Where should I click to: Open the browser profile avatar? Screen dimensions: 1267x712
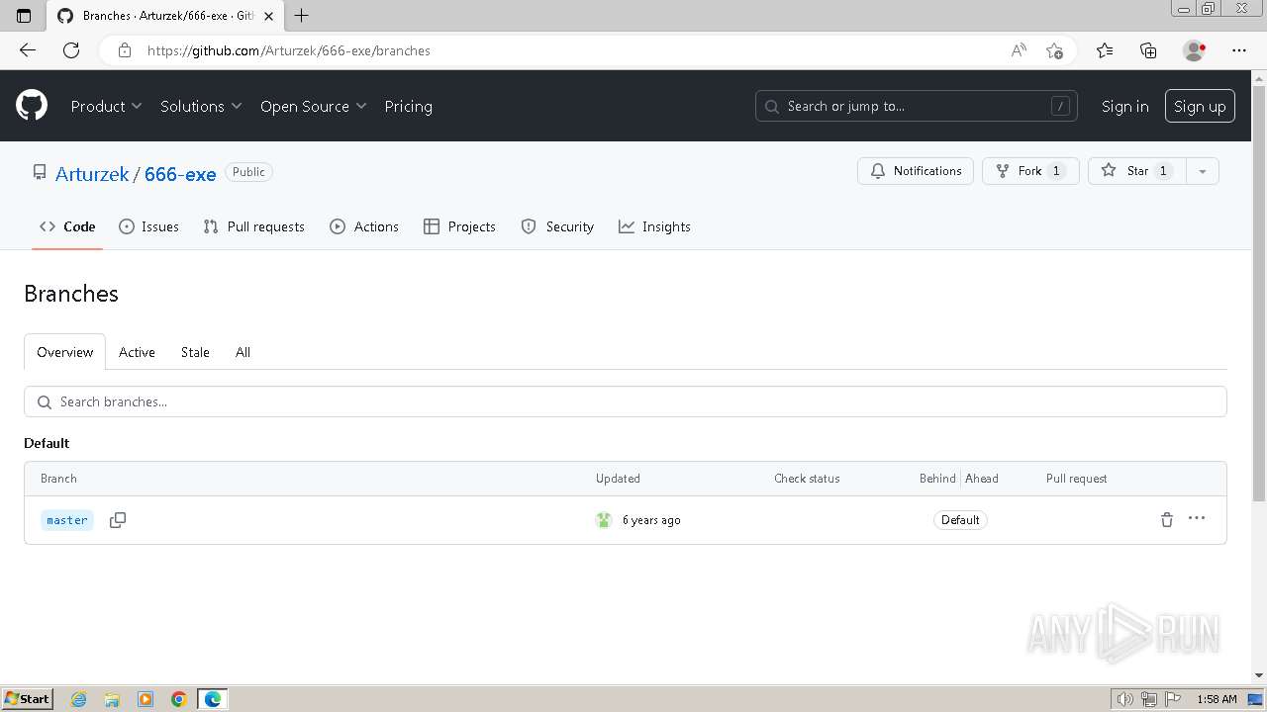1194,50
